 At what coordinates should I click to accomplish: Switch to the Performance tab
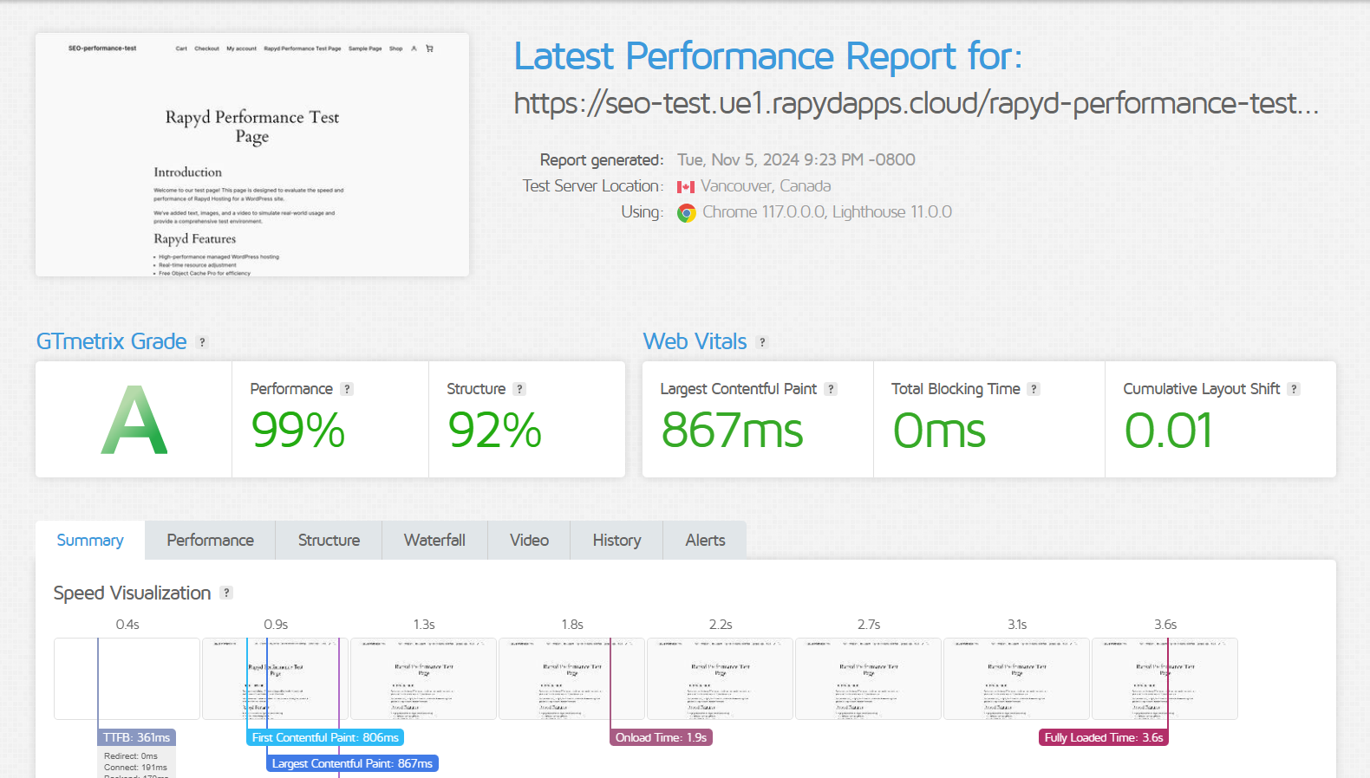[x=211, y=540]
